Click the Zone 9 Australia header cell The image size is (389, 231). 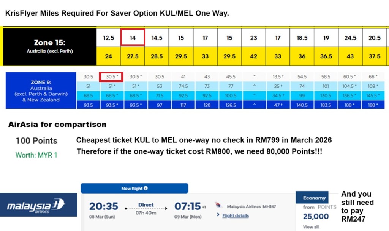tap(41, 91)
